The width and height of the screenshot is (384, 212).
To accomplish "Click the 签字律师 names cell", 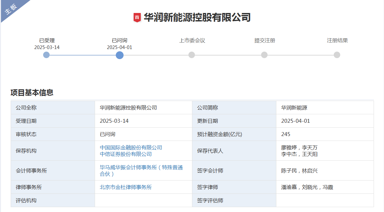I will [x=307, y=187].
